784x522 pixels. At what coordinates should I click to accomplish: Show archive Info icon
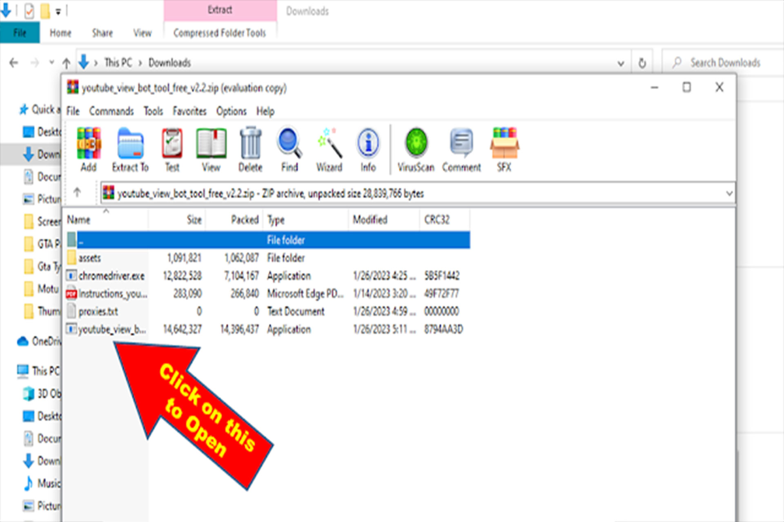368,149
